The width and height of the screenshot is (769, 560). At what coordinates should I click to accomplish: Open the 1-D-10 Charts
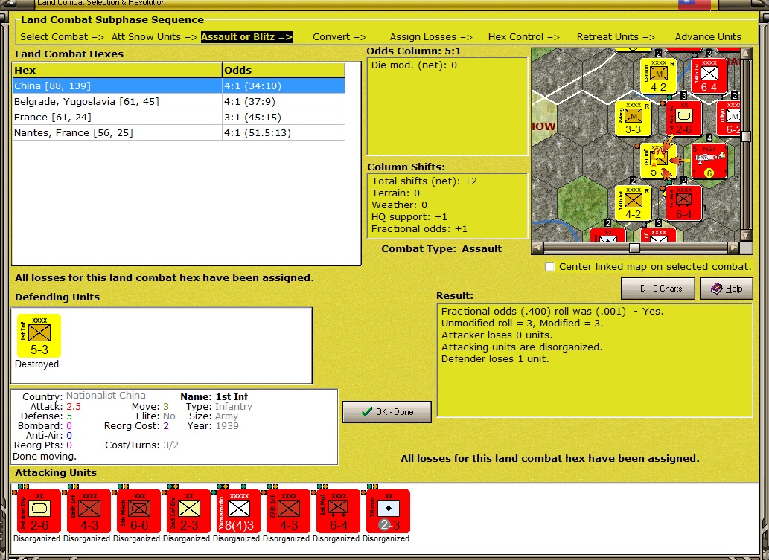click(x=657, y=289)
